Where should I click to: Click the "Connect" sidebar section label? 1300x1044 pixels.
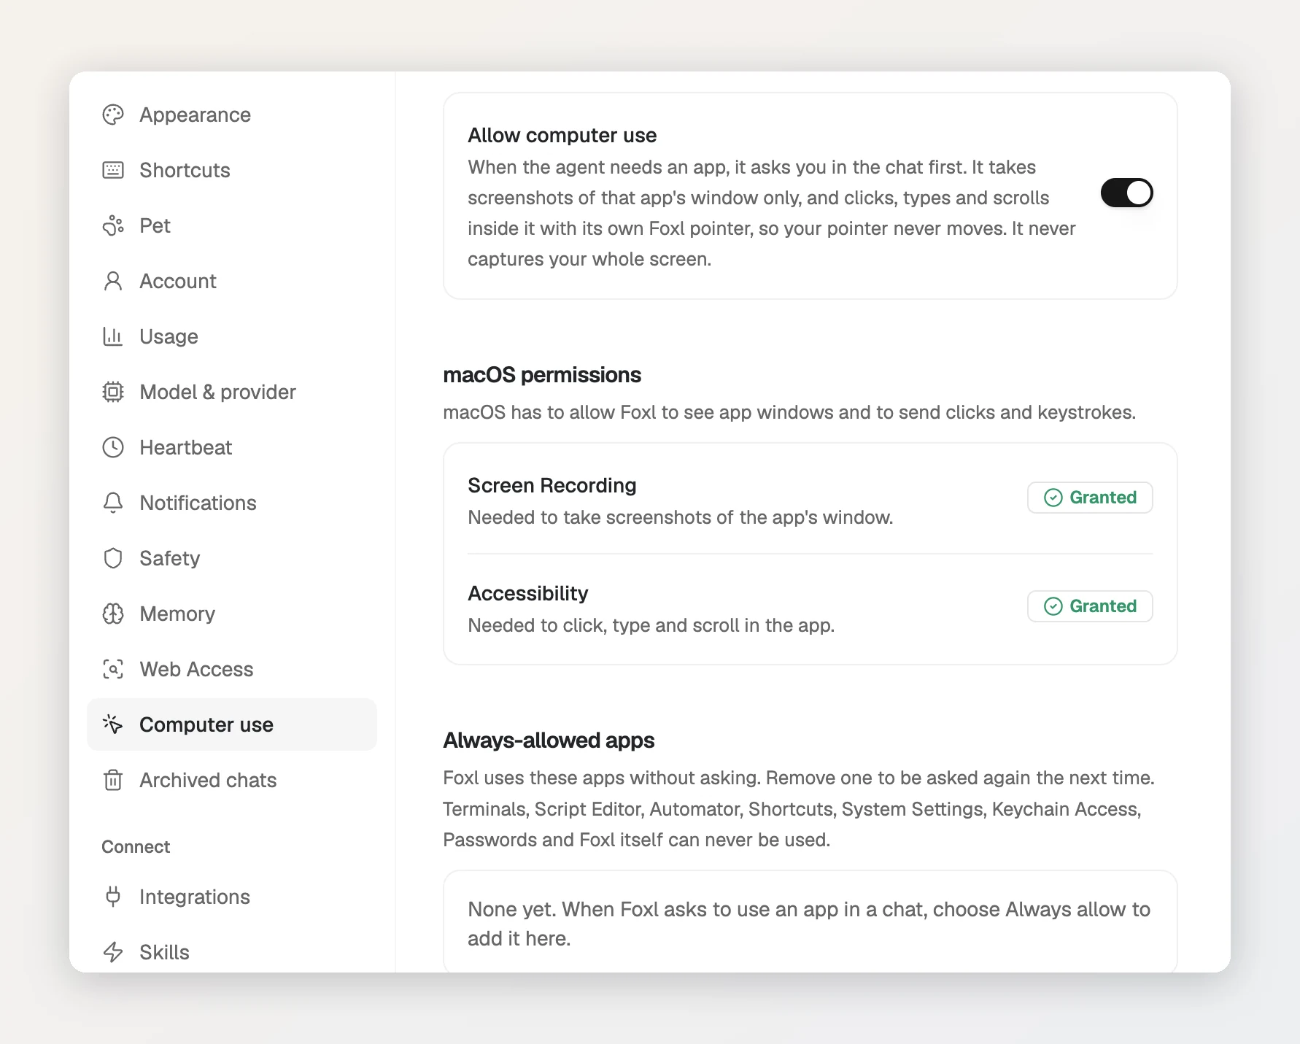136,847
